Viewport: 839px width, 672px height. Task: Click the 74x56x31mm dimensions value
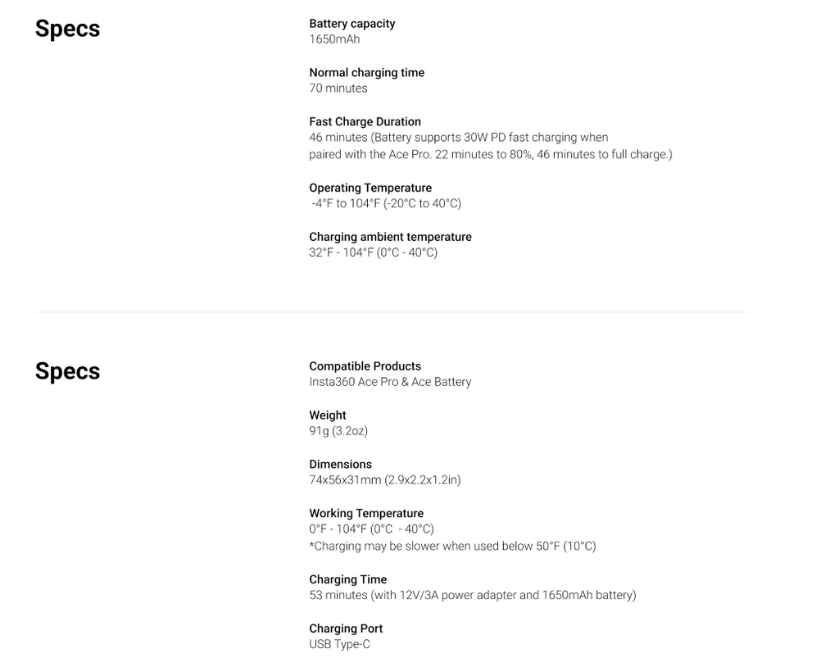click(x=385, y=480)
